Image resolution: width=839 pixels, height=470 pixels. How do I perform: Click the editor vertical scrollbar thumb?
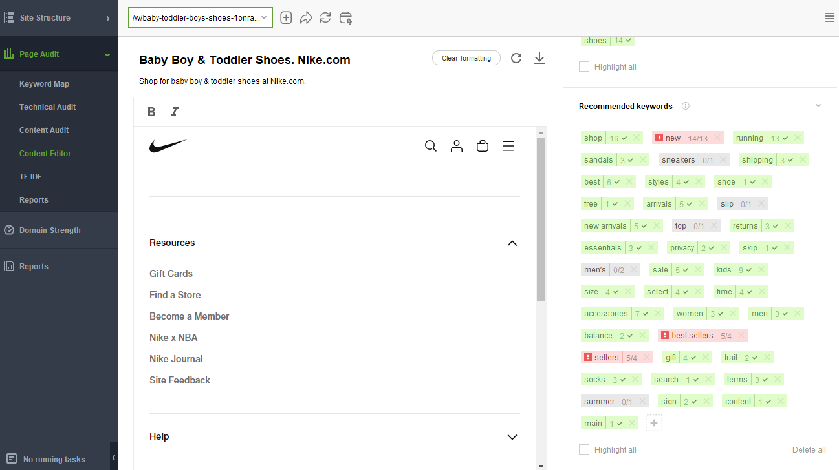pos(541,220)
